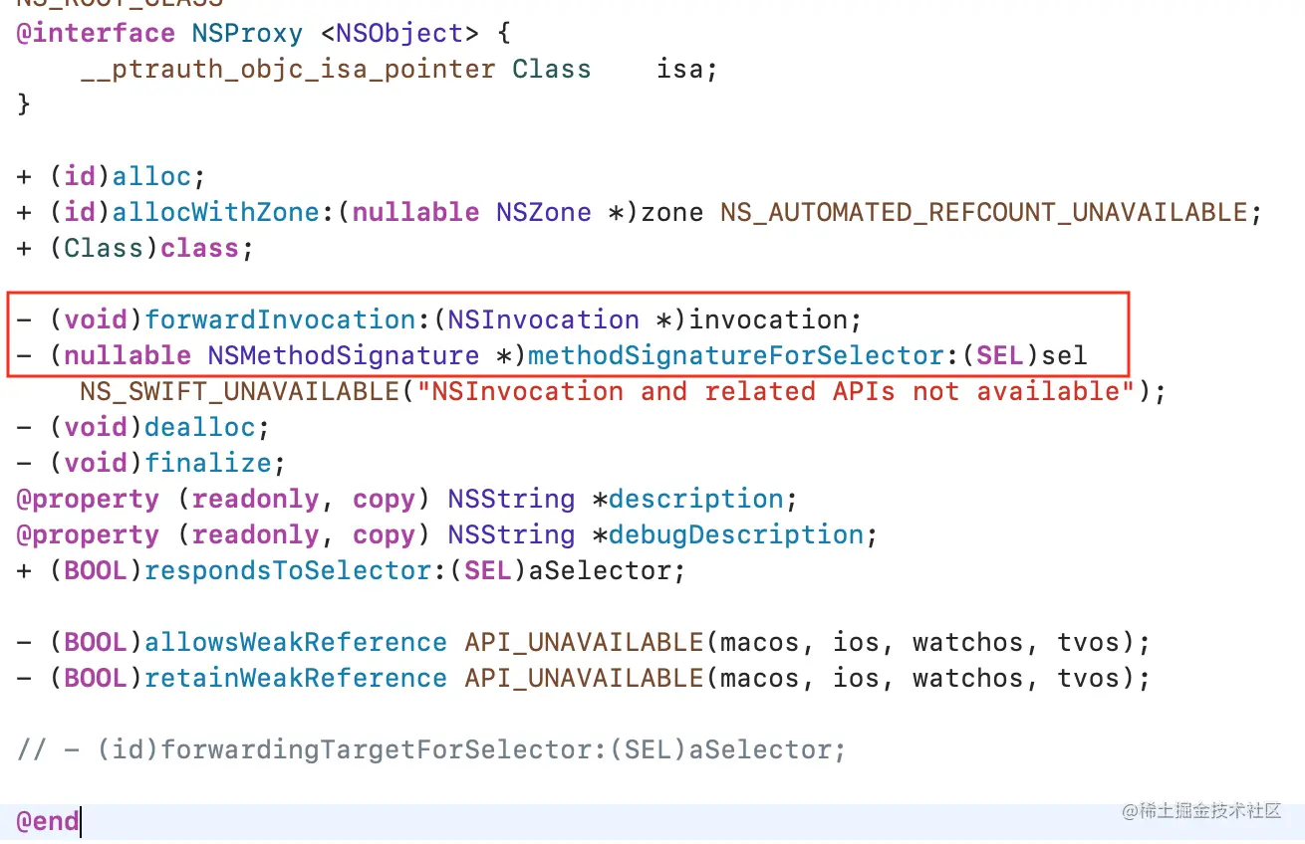Click the retainWeakReference method name
This screenshot has height=844, width=1305.
(296, 678)
